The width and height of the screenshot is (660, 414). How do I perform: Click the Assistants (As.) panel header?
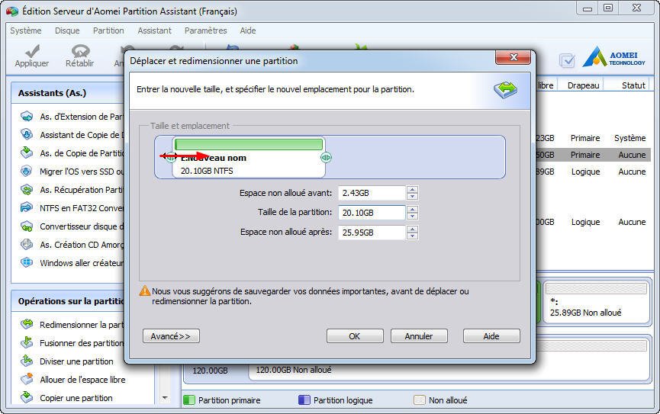[67, 92]
